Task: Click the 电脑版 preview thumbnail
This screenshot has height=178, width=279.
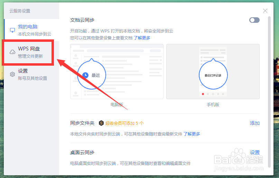Action: point(117,72)
